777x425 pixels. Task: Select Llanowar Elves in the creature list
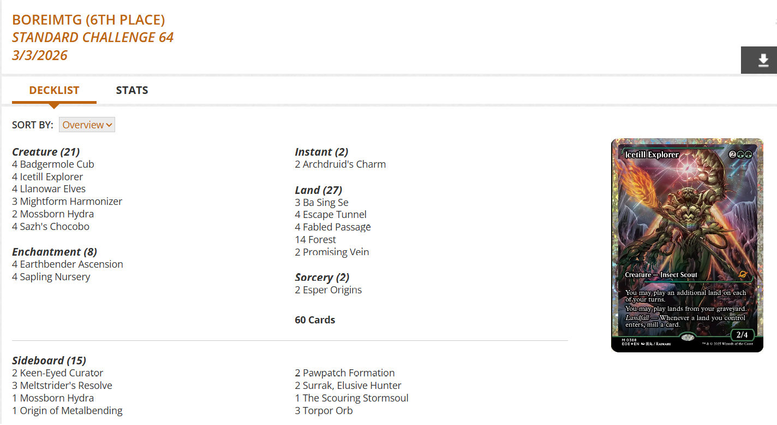point(52,188)
